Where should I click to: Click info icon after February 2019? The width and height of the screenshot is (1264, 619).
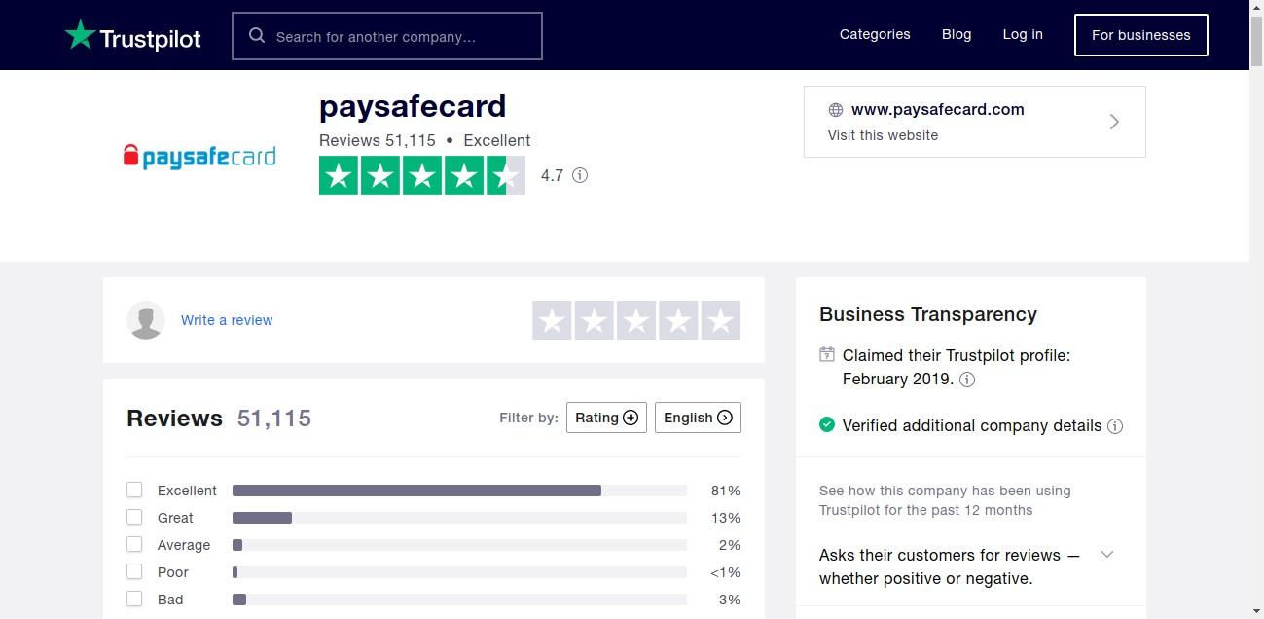(x=967, y=380)
